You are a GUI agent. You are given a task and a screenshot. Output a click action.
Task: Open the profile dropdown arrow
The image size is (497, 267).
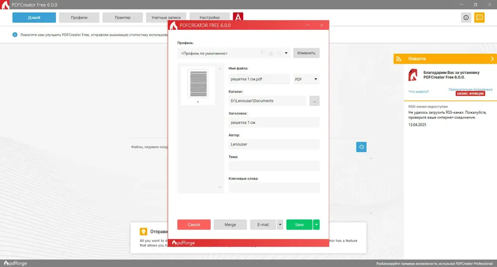pyautogui.click(x=286, y=53)
